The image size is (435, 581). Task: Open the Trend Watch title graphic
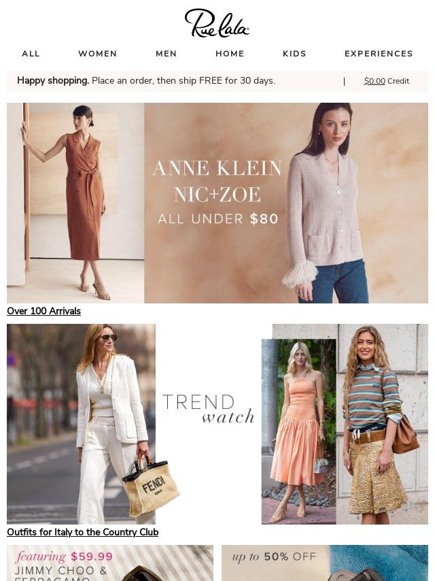click(209, 409)
